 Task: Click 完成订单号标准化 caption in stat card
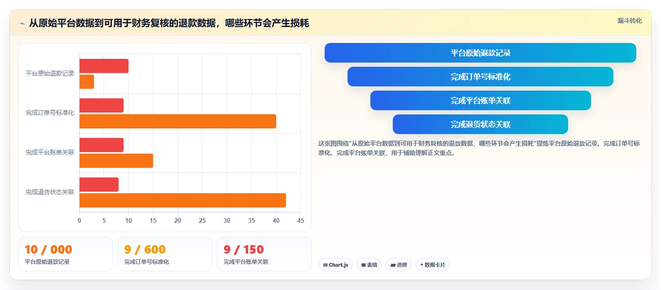pyautogui.click(x=146, y=262)
